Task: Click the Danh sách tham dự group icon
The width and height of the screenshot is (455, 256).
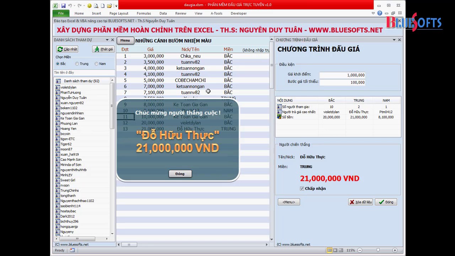Action: tap(58, 81)
